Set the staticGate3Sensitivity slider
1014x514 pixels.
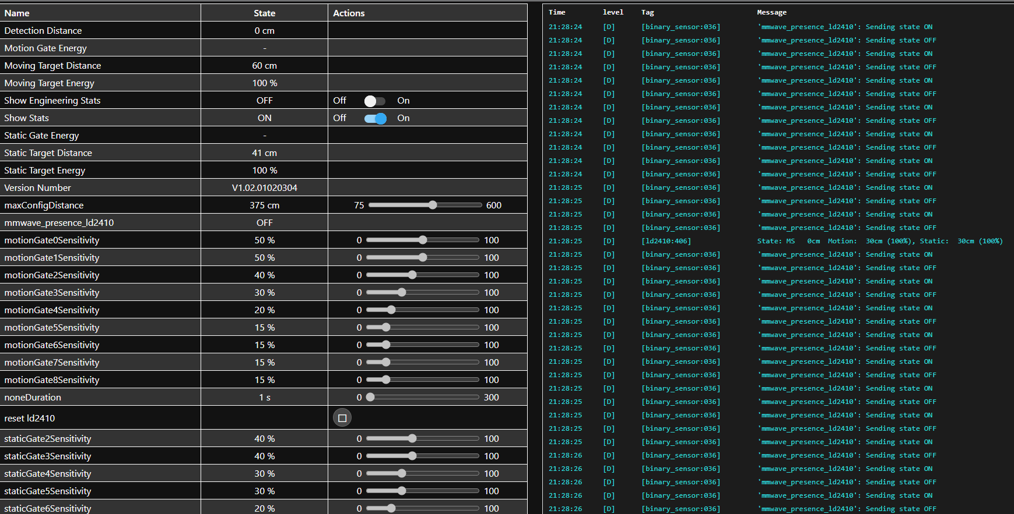tap(423, 456)
